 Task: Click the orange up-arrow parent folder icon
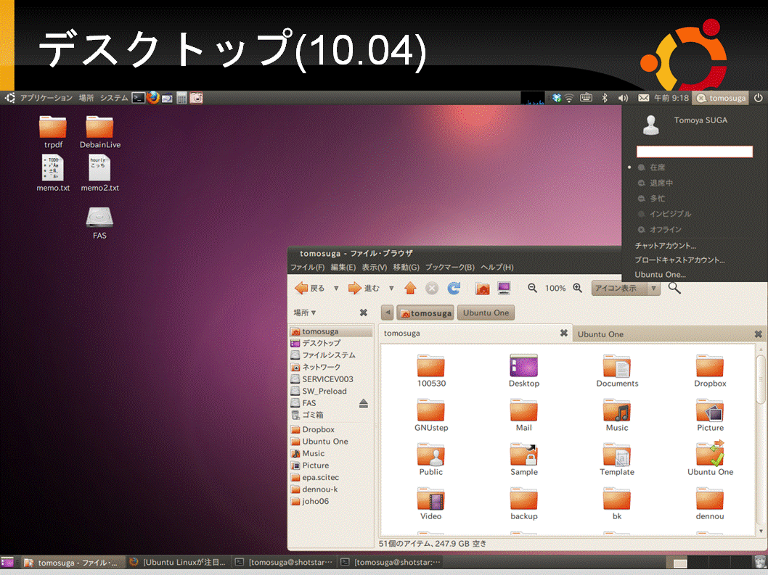410,289
